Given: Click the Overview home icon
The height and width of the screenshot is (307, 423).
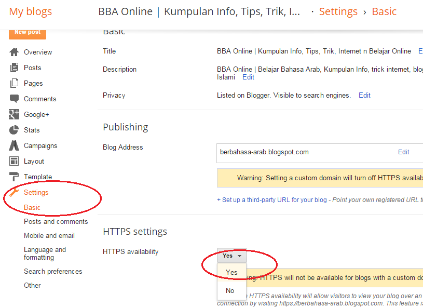Looking at the screenshot, I should [14, 52].
